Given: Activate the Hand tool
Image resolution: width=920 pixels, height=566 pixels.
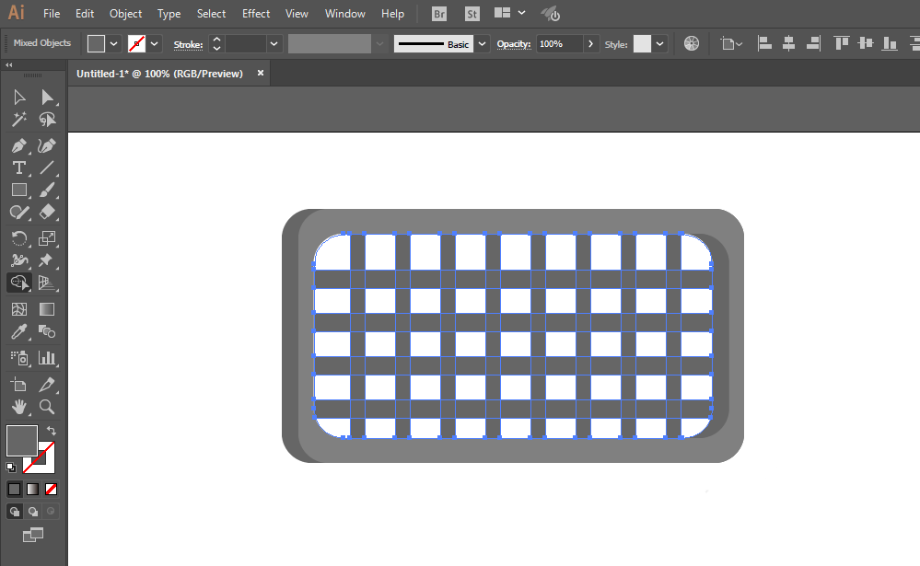Looking at the screenshot, I should [18, 407].
